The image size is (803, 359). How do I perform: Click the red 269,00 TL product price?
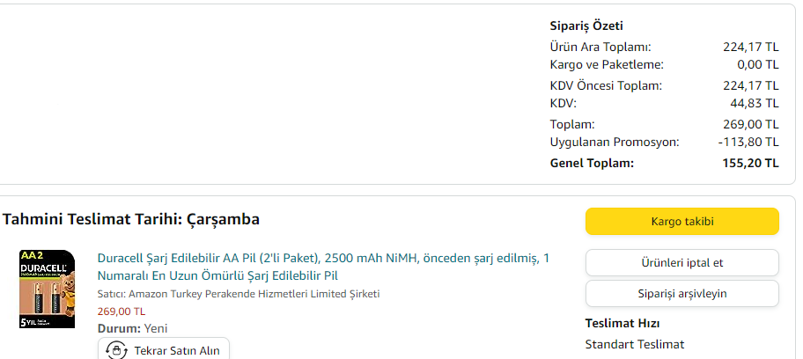(122, 311)
